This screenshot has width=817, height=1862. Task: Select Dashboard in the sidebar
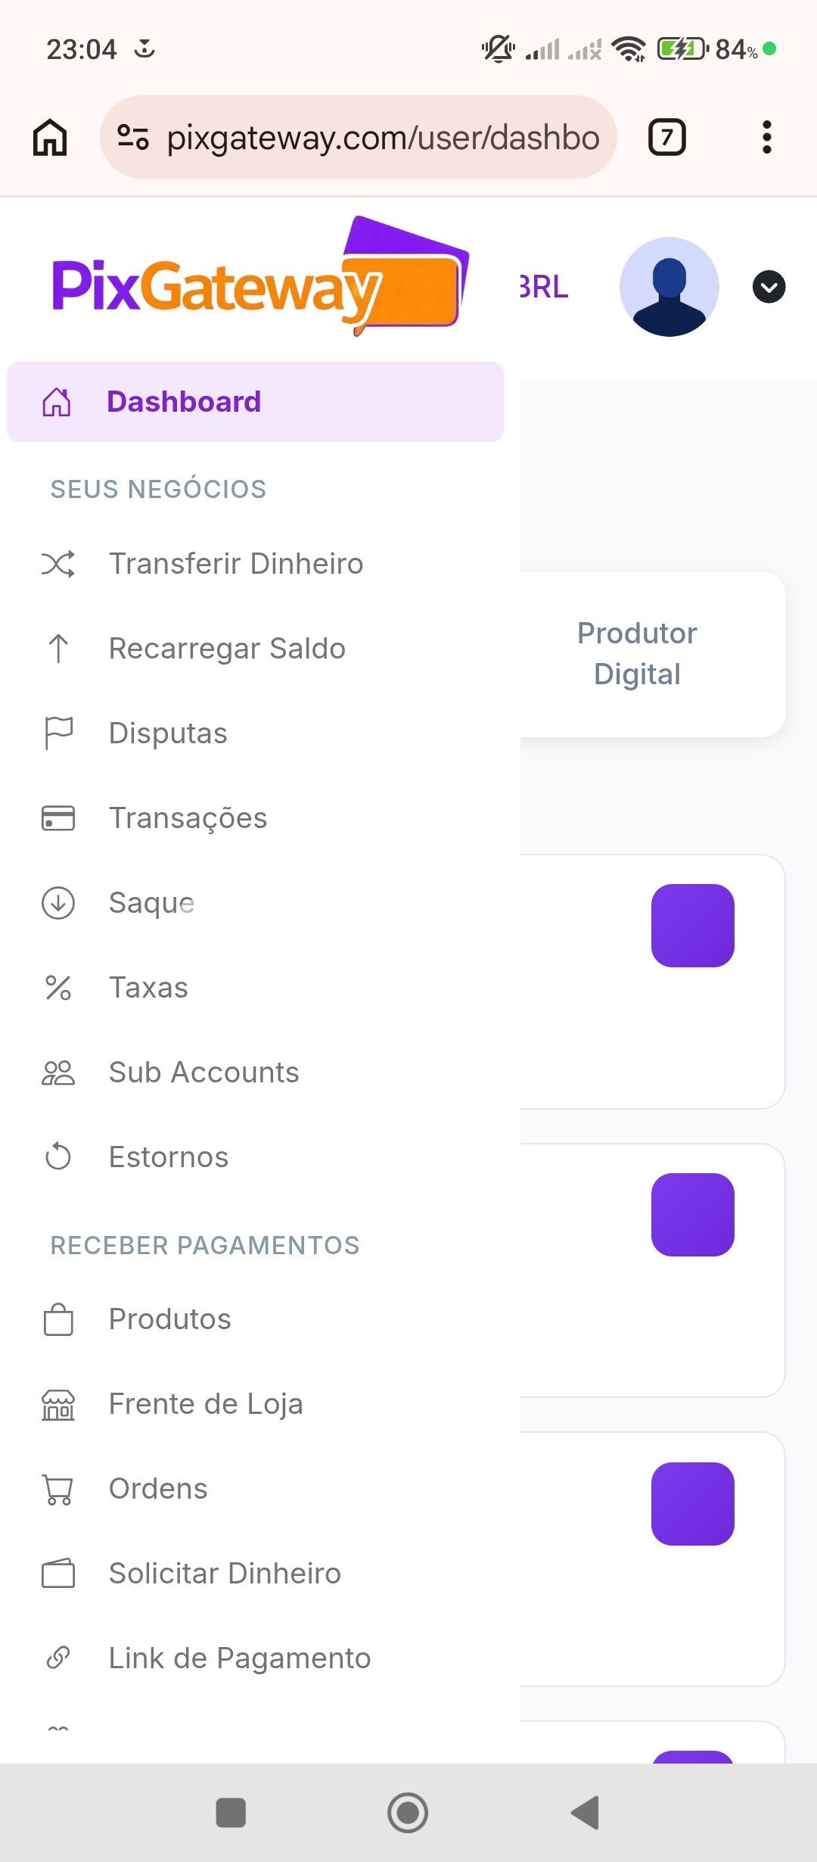pyautogui.click(x=183, y=402)
